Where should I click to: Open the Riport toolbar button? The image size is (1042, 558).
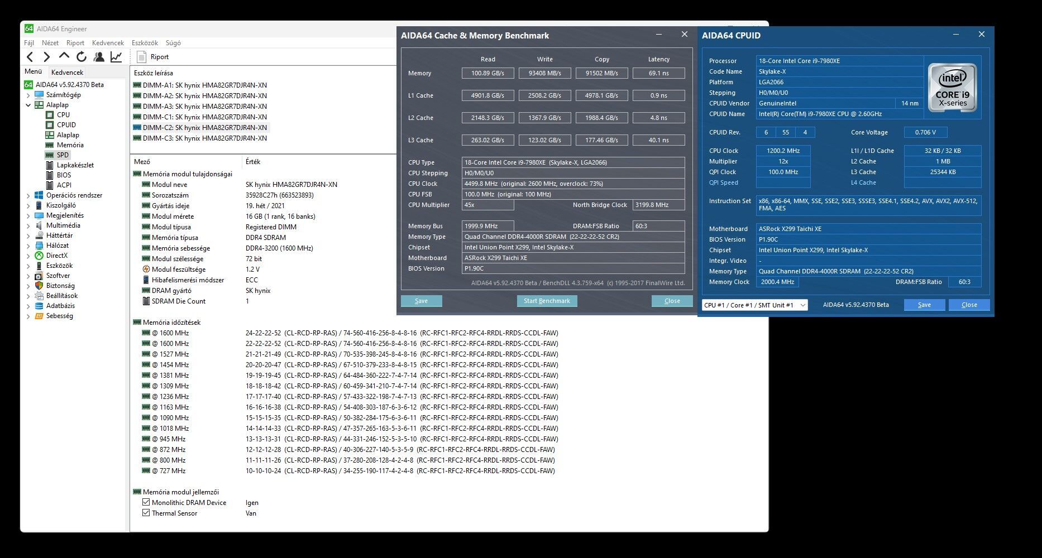point(152,57)
